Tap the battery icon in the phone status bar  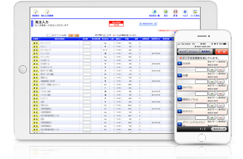(x=225, y=44)
